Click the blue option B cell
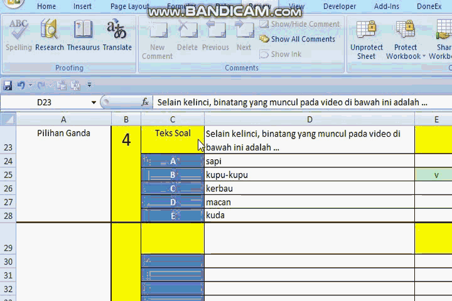Screen dimensions: 452x301 pos(173,175)
